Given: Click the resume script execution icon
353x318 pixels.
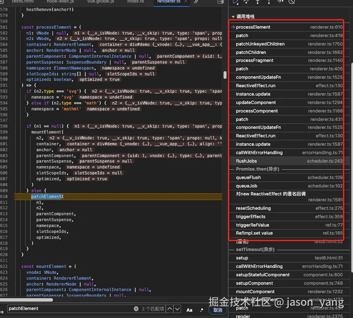Looking at the screenshot, I should coord(235,2).
